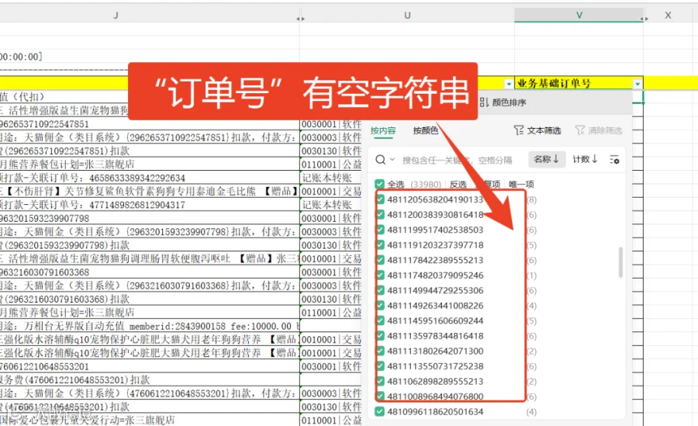Image resolution: width=698 pixels, height=426 pixels.
Task: Click cell 0110001|公益 beside 国际爱心包裹
Action: point(331,421)
